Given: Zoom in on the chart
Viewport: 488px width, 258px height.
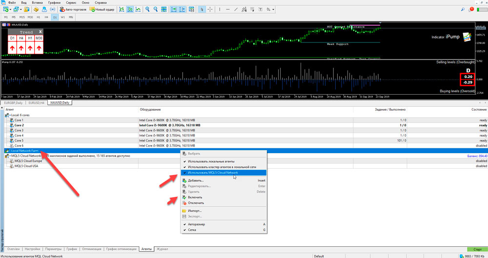Looking at the screenshot, I should pos(147,9).
